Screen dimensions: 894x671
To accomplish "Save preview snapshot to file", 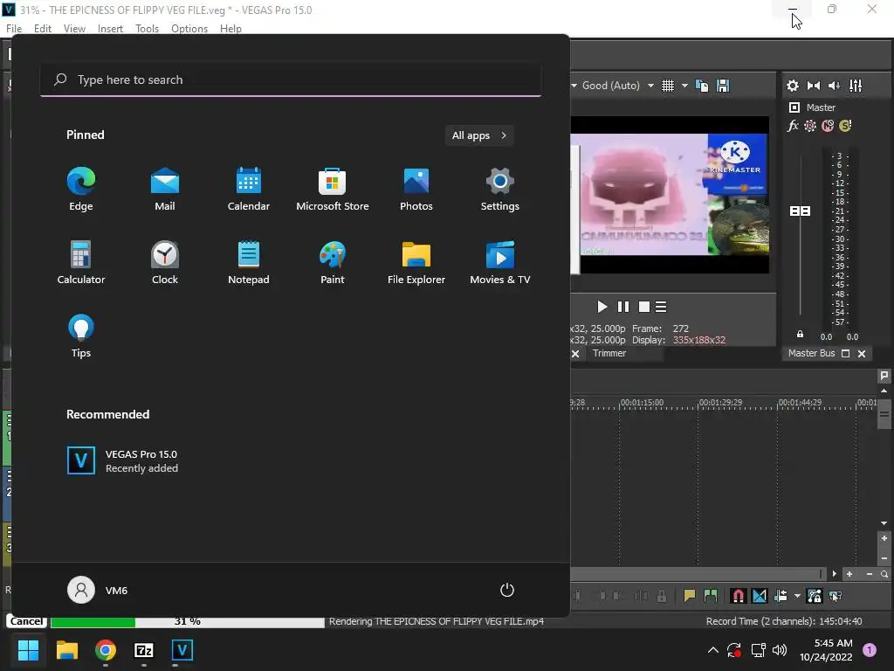I will (x=723, y=86).
